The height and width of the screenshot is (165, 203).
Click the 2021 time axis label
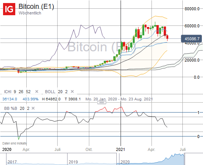(x=121, y=149)
